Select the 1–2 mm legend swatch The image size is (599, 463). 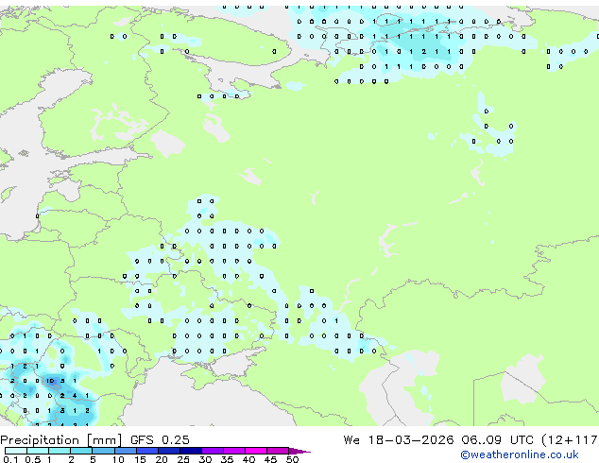tap(60, 451)
